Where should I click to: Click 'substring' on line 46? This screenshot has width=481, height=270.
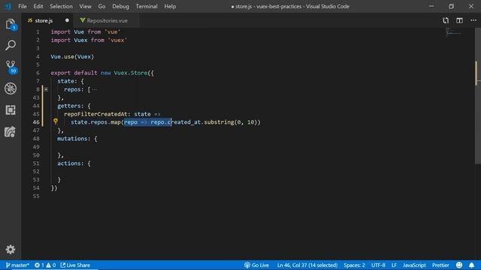pos(219,122)
